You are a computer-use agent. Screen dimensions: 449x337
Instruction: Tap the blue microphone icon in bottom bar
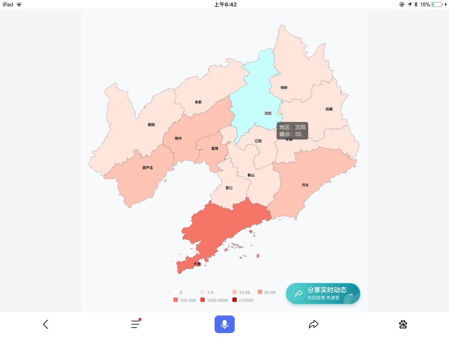pyautogui.click(x=224, y=324)
